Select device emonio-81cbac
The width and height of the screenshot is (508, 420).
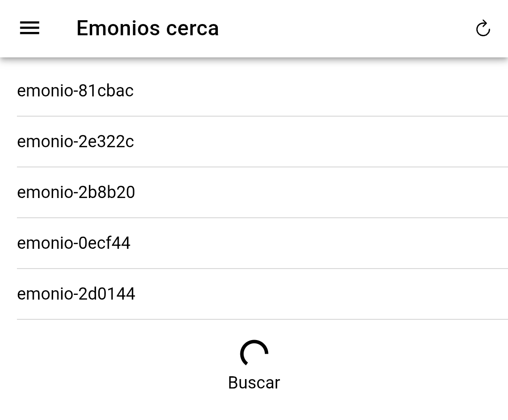click(x=75, y=91)
